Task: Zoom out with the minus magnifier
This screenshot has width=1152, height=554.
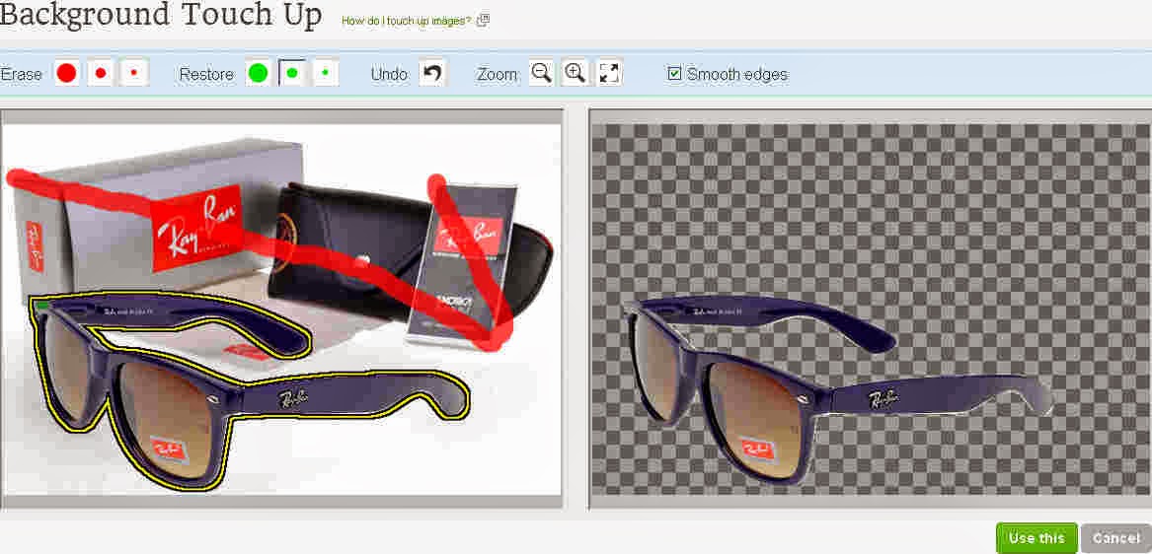Action: click(542, 73)
